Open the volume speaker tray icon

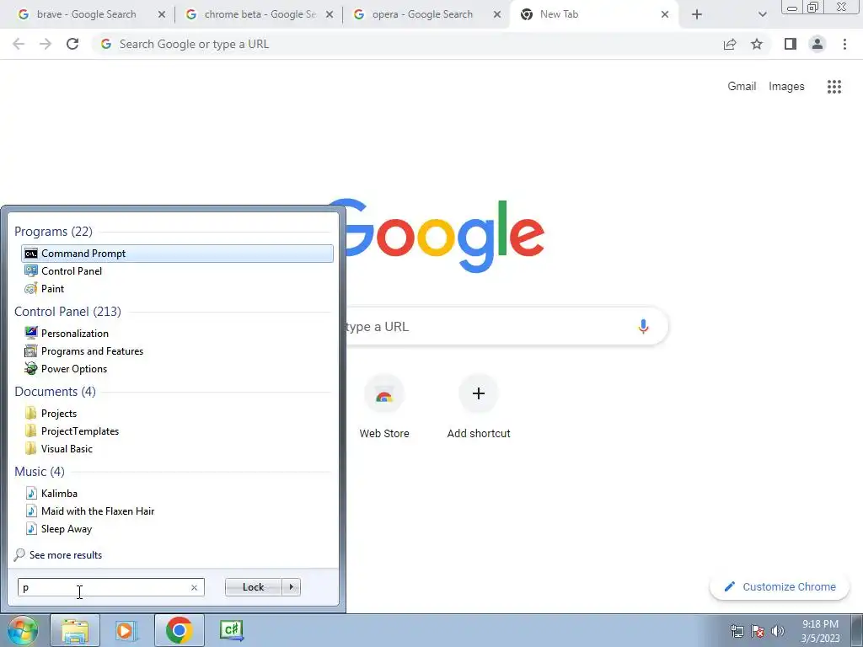coord(778,631)
